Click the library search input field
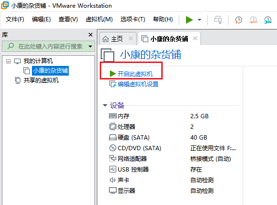 (47, 47)
